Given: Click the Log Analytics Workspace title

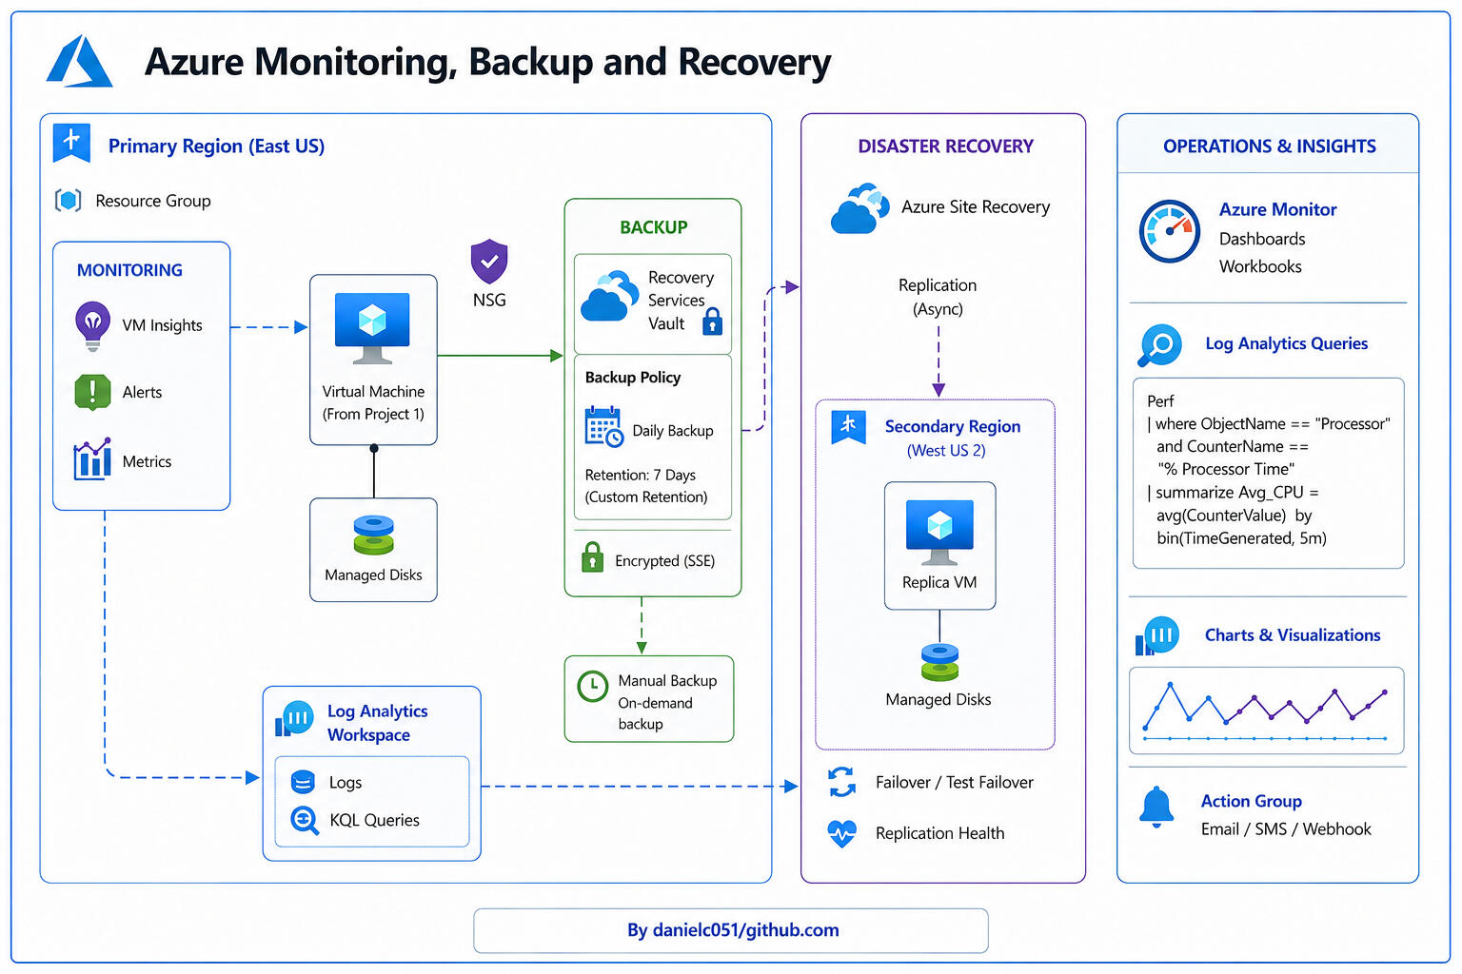Looking at the screenshot, I should point(377,723).
